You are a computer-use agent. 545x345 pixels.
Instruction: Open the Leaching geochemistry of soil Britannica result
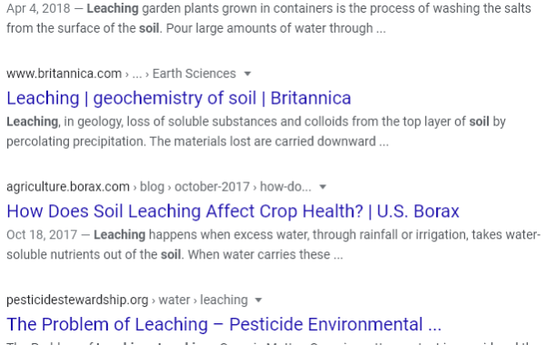pyautogui.click(x=179, y=98)
